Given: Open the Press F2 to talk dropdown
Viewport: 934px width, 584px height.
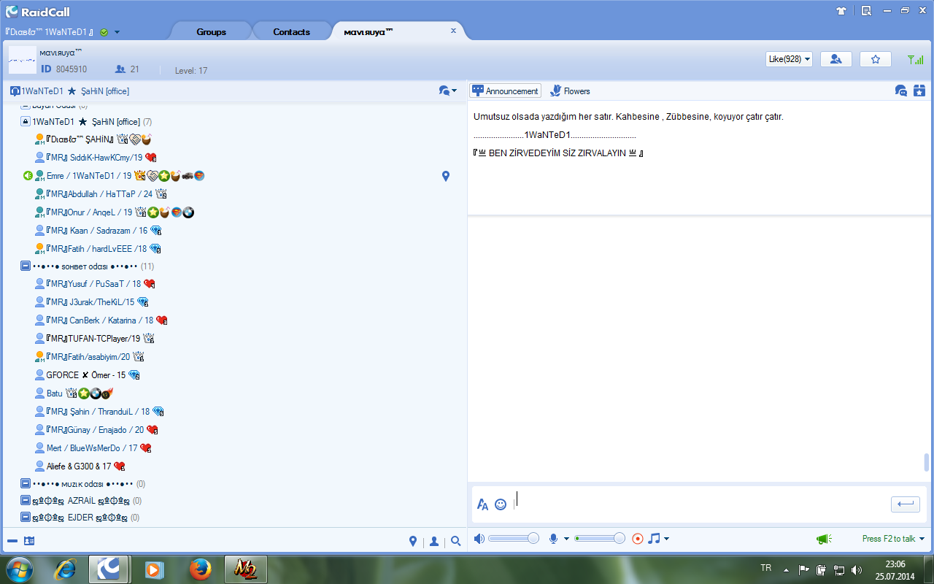Looking at the screenshot, I should [x=893, y=539].
